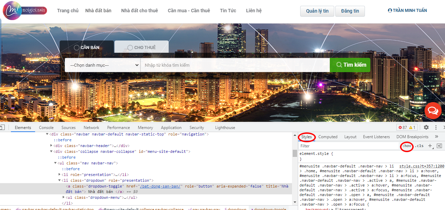Screen dimensions: 445x210
Task: Click the search keyword input field
Action: (x=235, y=65)
